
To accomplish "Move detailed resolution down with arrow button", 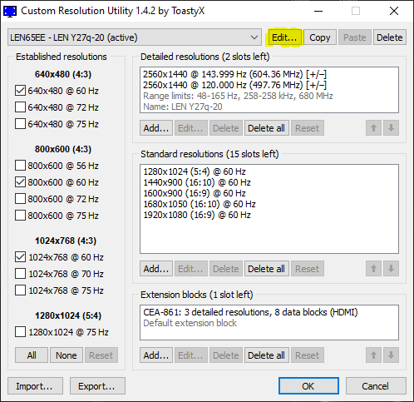I will point(391,128).
